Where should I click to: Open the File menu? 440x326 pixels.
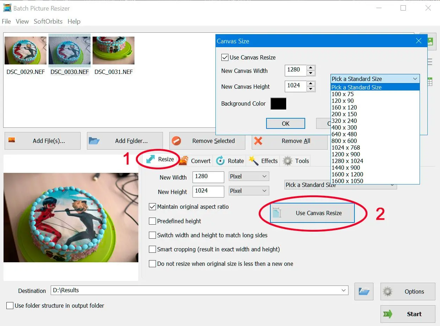(6, 21)
